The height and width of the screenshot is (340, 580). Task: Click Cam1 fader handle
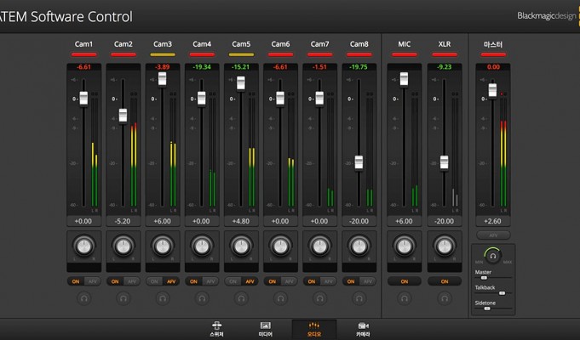84,99
